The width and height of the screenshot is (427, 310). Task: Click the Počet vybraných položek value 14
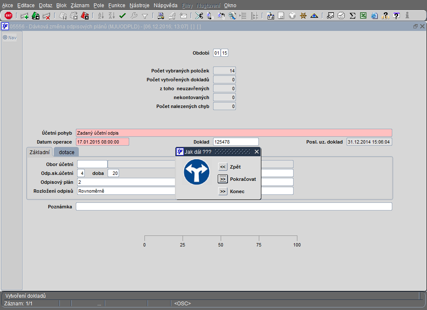(225, 71)
